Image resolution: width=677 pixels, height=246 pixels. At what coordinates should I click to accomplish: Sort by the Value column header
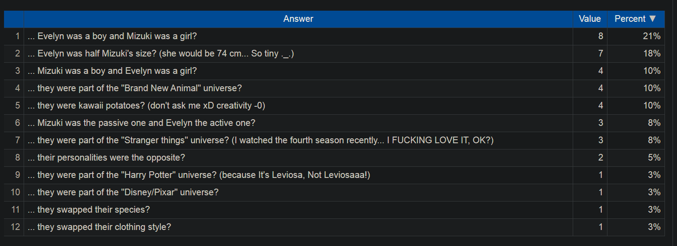tap(590, 19)
